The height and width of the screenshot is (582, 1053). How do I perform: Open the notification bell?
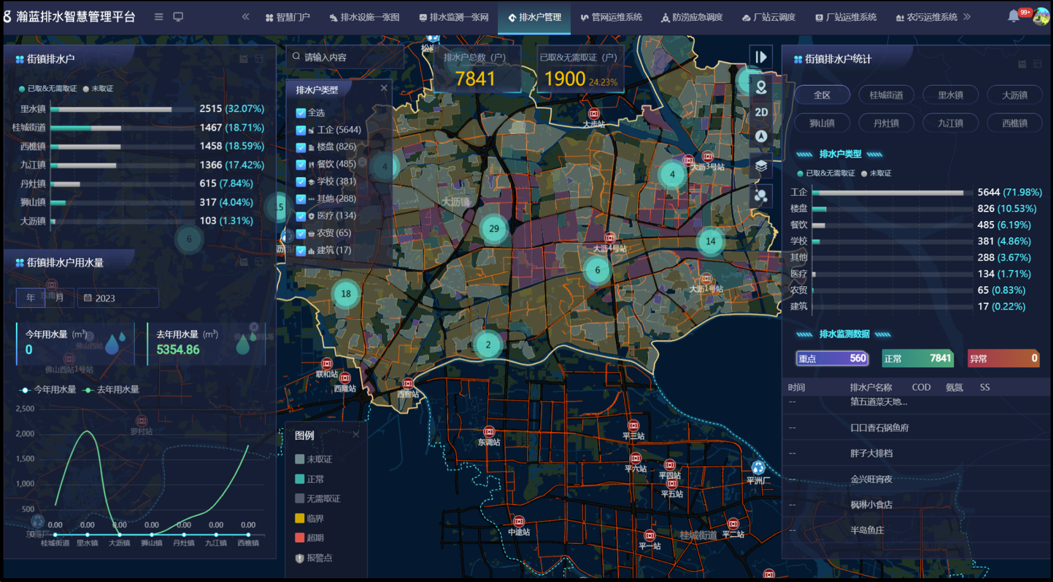tap(1014, 16)
